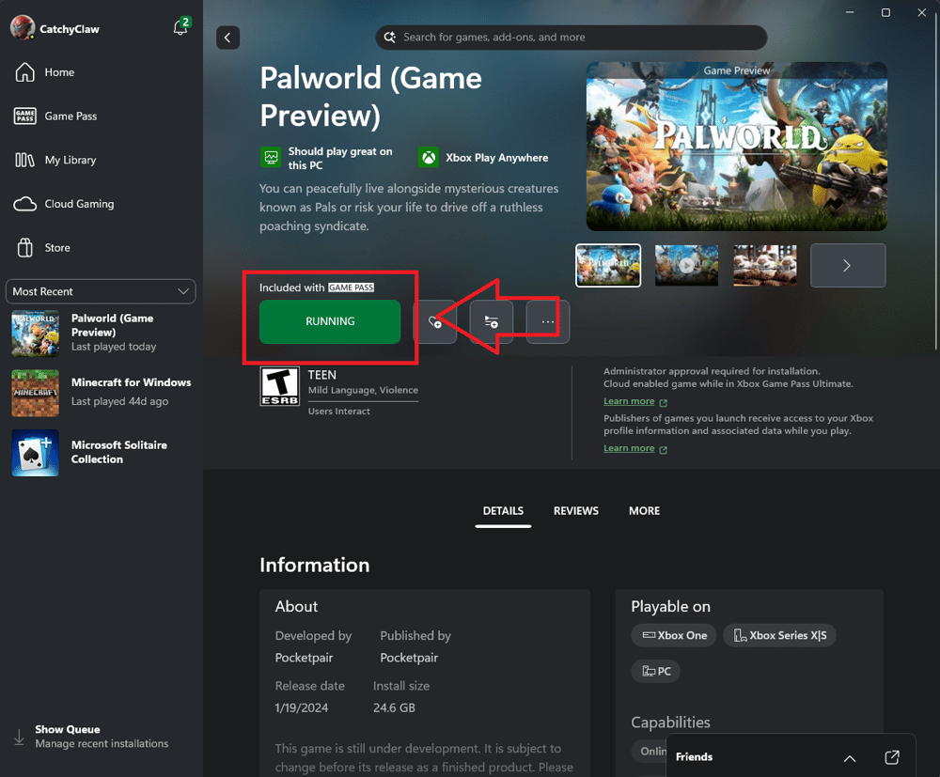Click the Xbox Play Anywhere icon

[x=428, y=158]
